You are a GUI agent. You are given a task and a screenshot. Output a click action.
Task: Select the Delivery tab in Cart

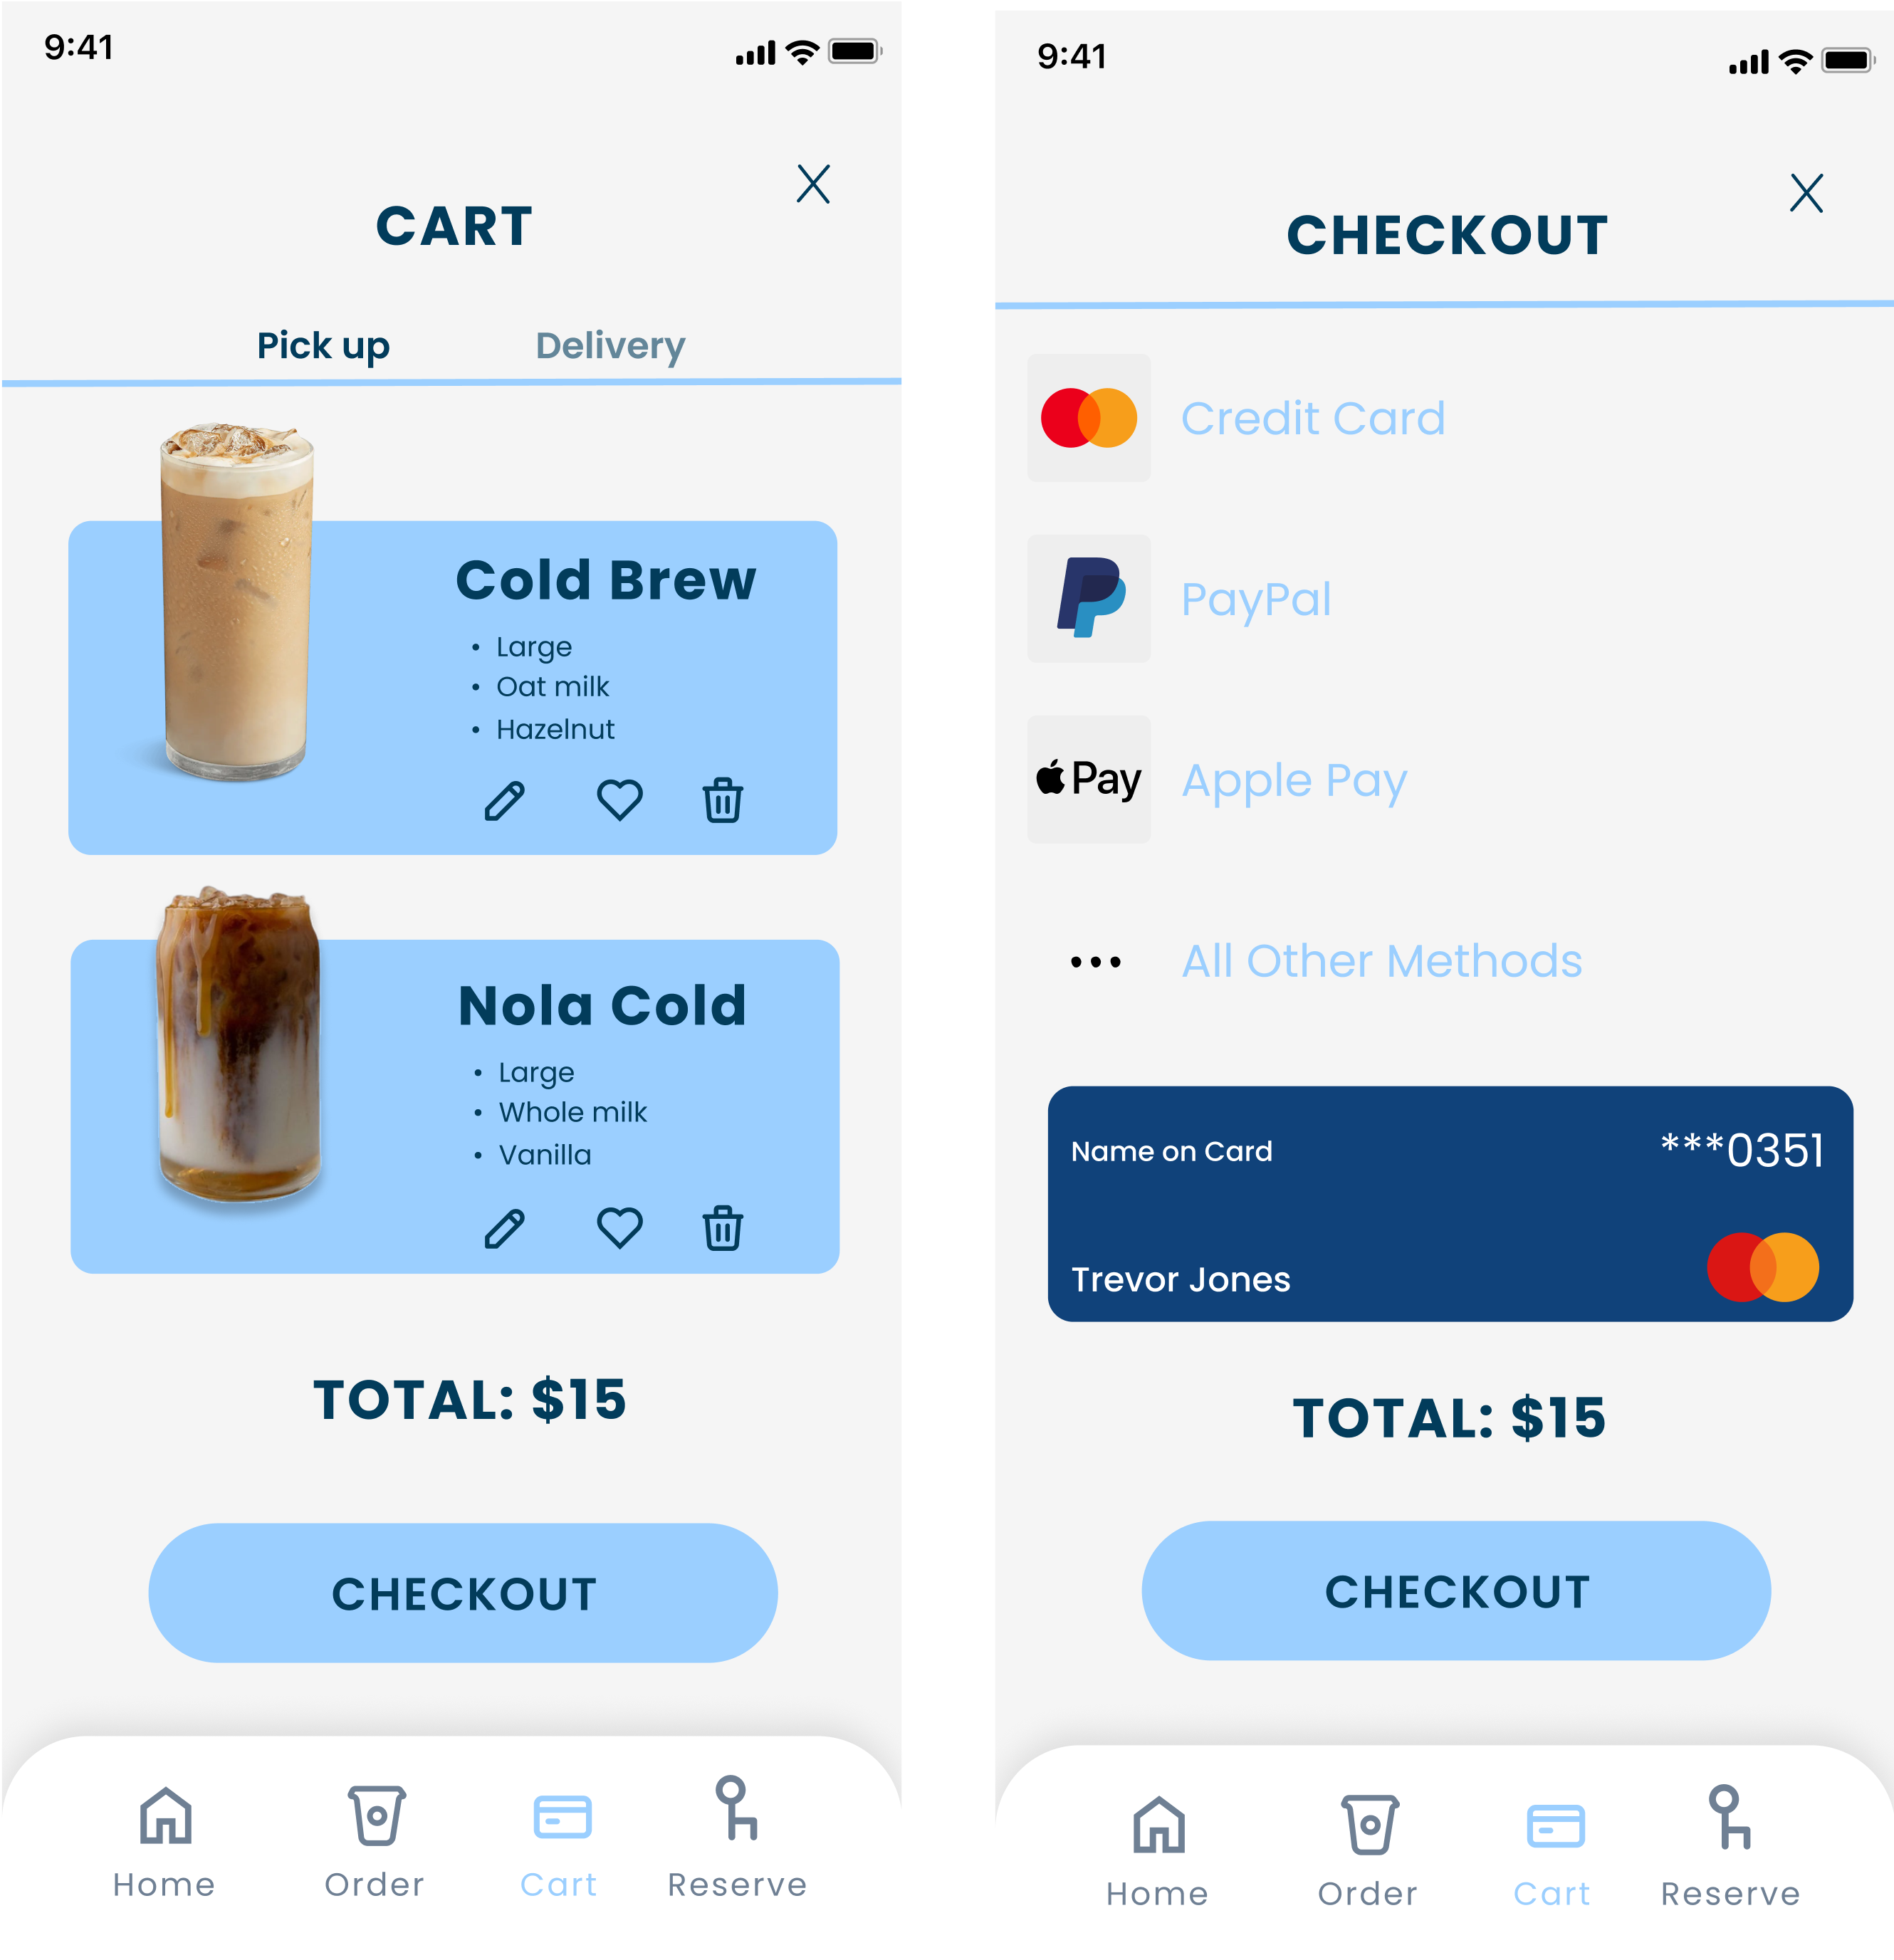coord(611,343)
